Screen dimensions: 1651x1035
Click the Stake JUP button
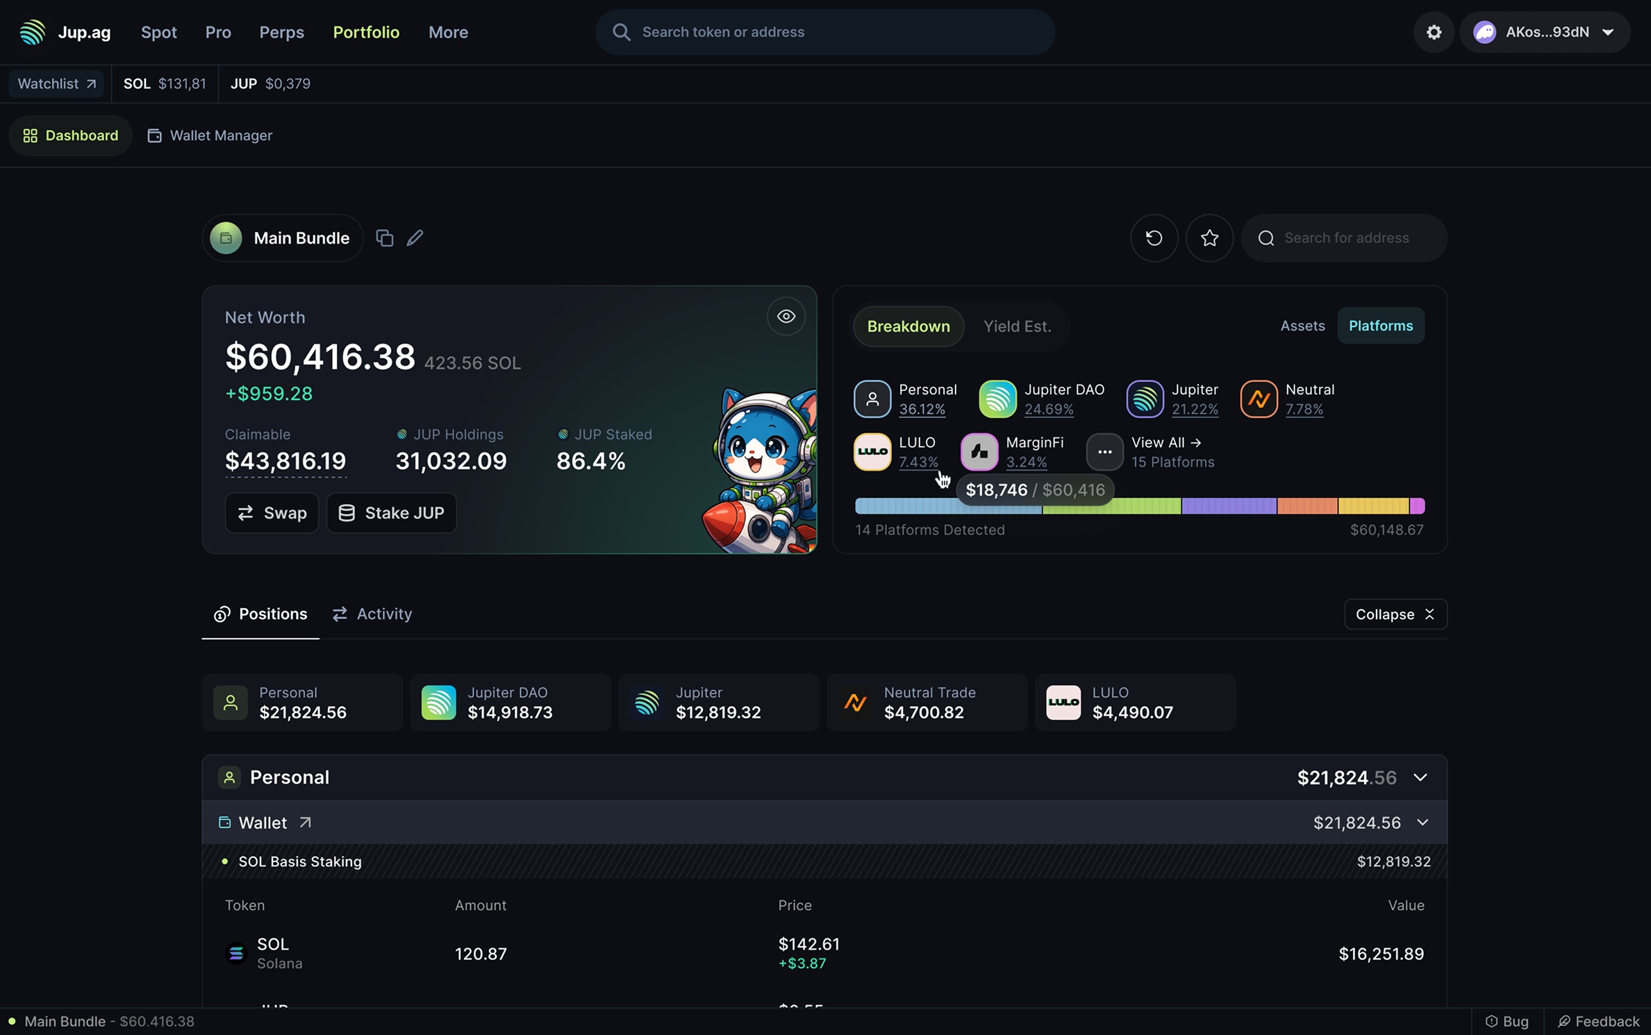tap(391, 513)
